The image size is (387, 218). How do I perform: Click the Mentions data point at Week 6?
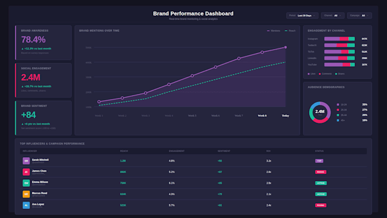216,67
